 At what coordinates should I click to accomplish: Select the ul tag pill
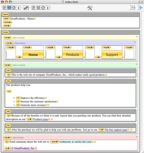(9, 91)
